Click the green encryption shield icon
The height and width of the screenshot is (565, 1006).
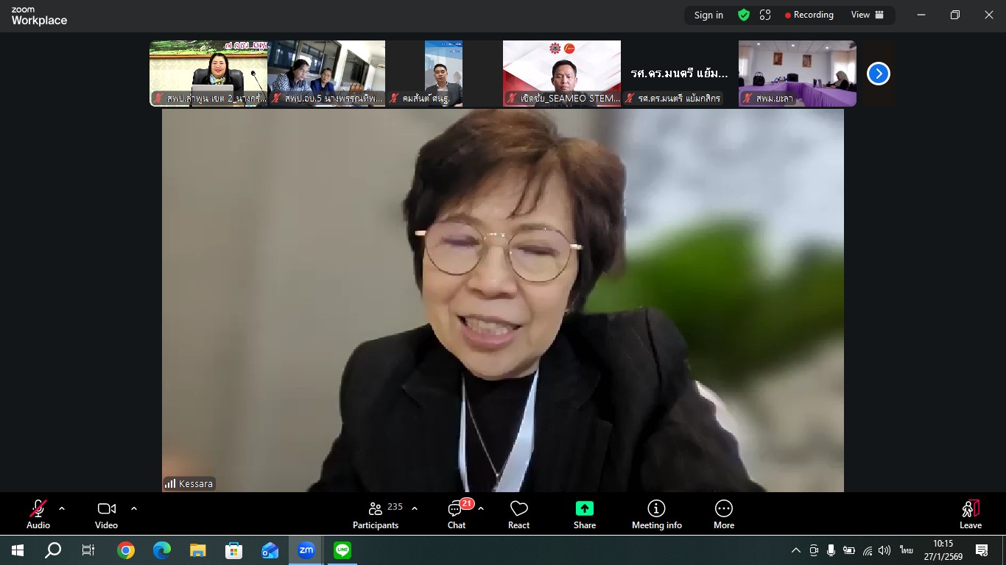tap(744, 15)
